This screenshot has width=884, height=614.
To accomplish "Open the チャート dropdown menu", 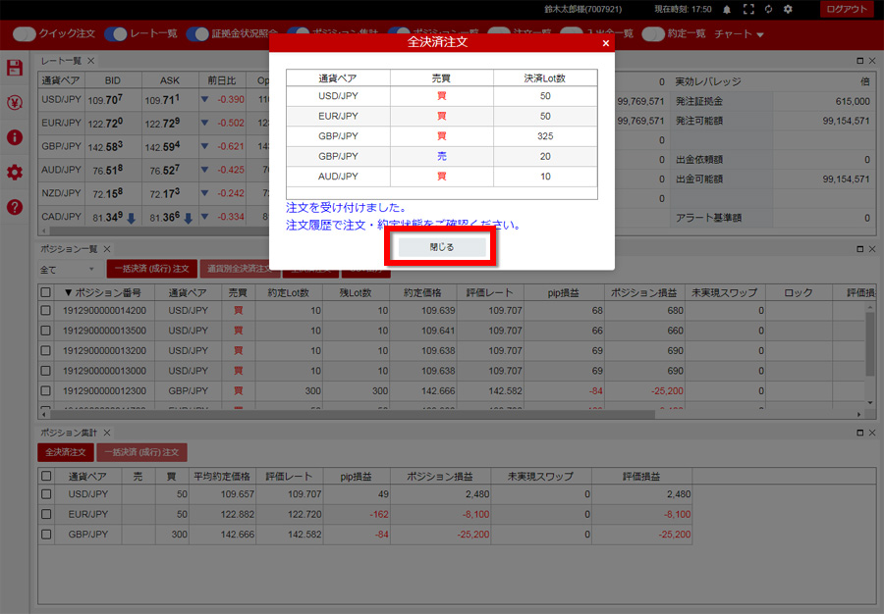I will pyautogui.click(x=739, y=34).
